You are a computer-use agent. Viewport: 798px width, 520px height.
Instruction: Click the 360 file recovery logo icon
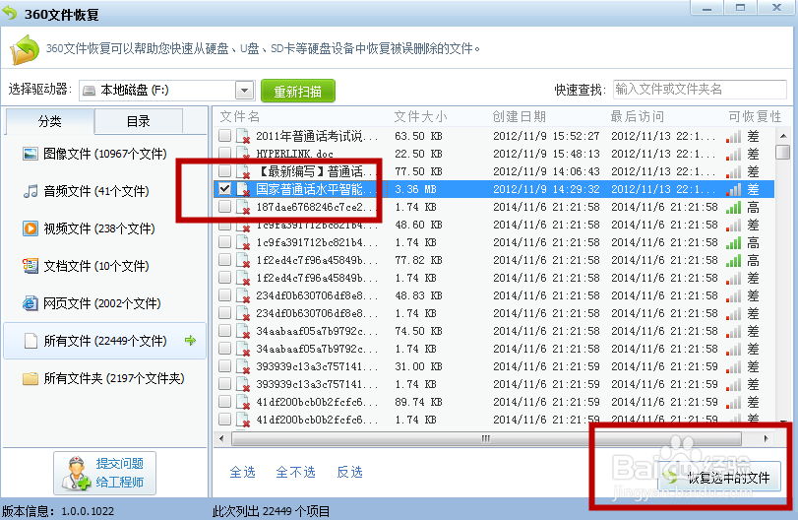click(x=25, y=49)
